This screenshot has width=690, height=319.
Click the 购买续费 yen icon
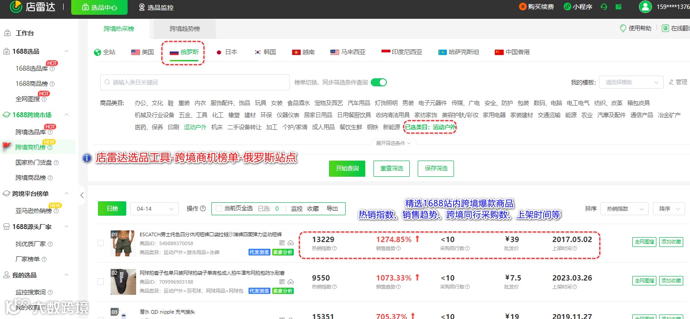(x=523, y=7)
